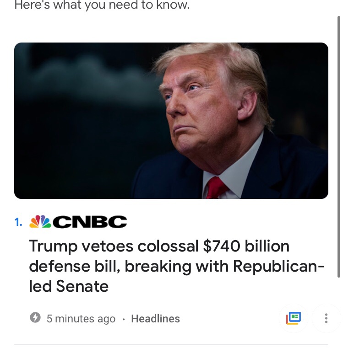
Task: Click the lightning bolt icon beside timestamp
Action: [35, 318]
